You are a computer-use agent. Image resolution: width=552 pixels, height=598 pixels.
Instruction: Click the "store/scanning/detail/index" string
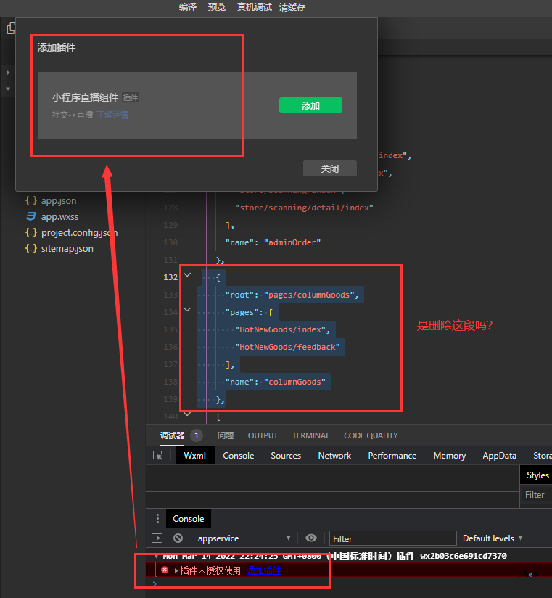(x=304, y=208)
